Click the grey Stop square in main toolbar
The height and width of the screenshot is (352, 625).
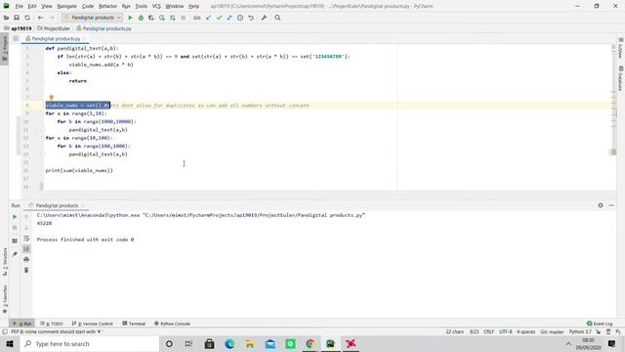184,18
